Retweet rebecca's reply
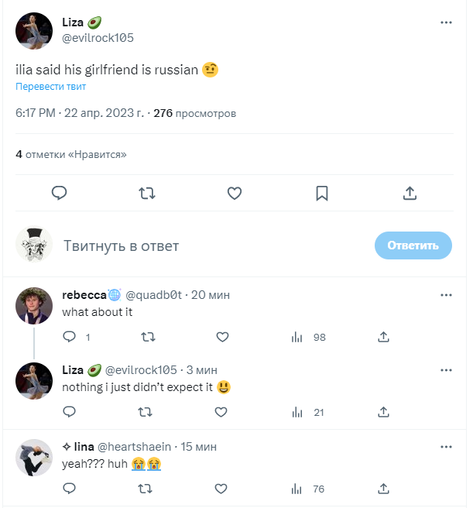Viewport: 473px width, 508px height. click(146, 337)
